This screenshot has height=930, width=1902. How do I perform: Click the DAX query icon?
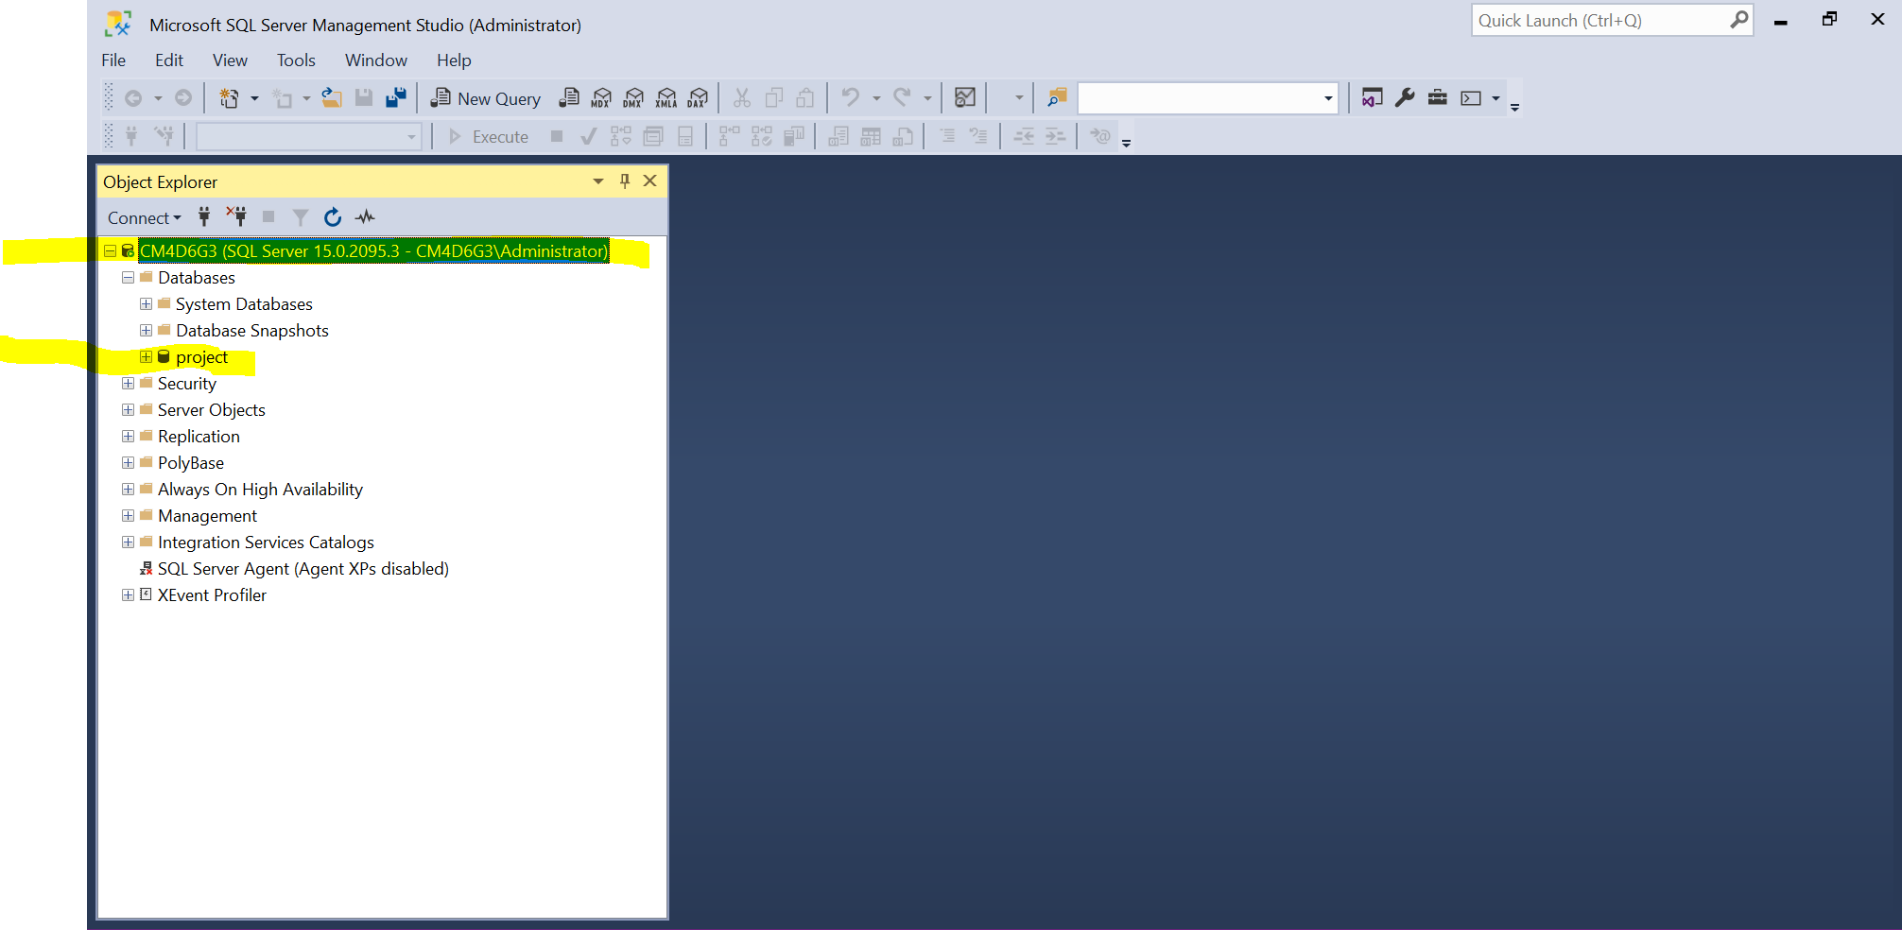point(699,98)
